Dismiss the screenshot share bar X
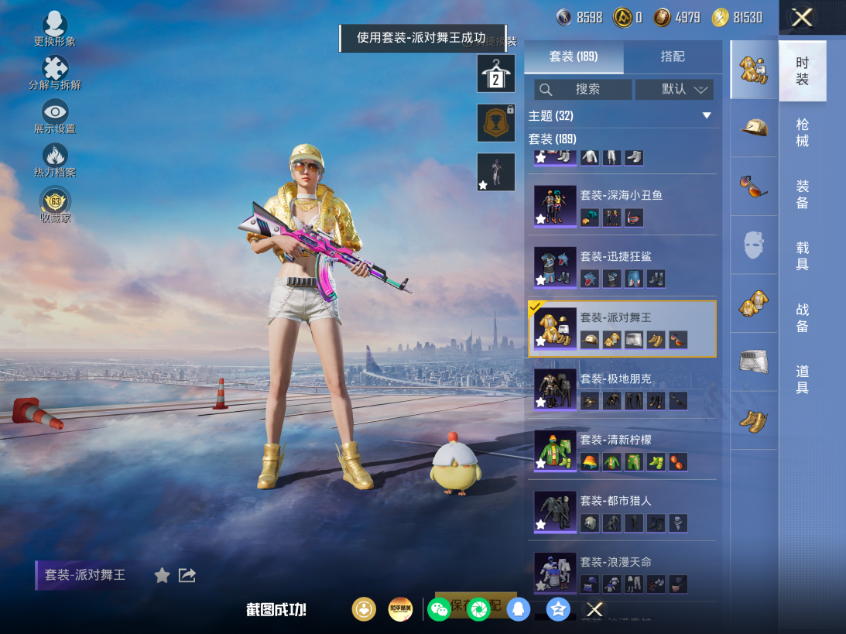 pyautogui.click(x=594, y=610)
